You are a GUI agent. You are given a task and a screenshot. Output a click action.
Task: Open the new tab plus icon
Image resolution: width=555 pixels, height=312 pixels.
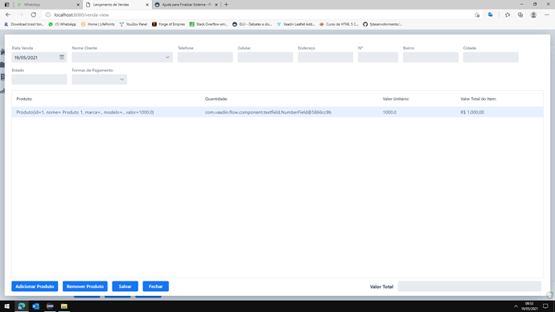[x=226, y=5]
